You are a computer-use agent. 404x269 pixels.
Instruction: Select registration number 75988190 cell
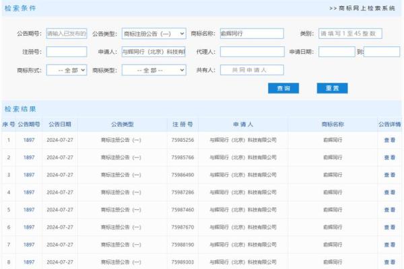click(182, 245)
